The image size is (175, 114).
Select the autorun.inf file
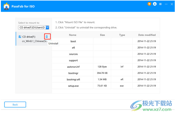pos(73,67)
